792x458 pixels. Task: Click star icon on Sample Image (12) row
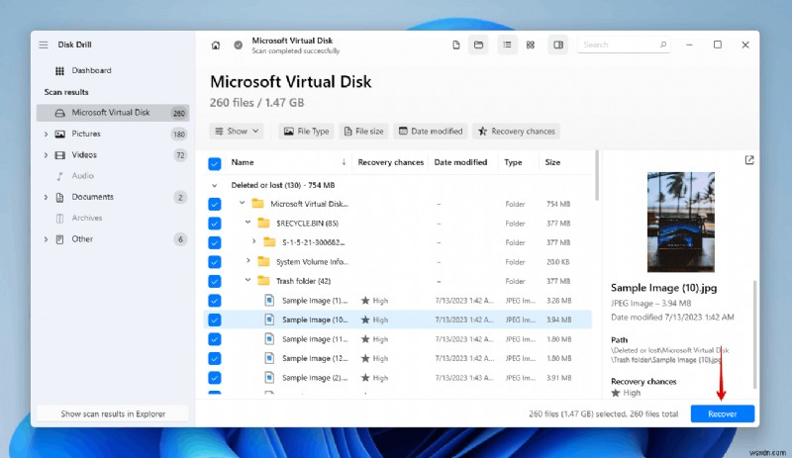point(365,358)
